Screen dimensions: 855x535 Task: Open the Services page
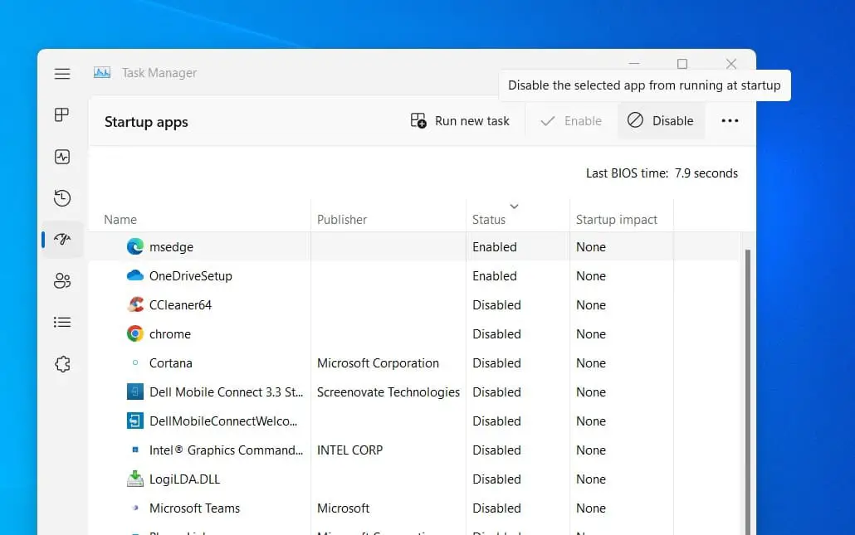coord(61,363)
